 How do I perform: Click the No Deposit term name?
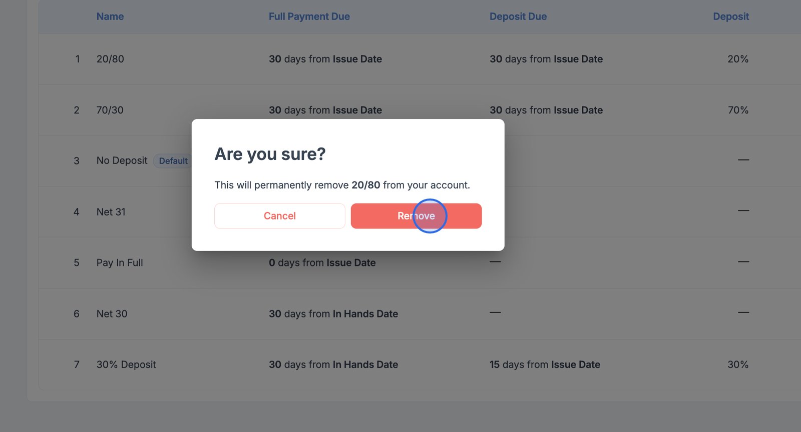122,160
